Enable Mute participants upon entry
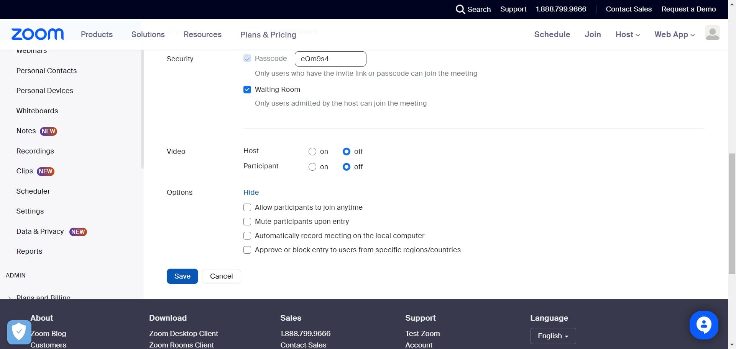The image size is (736, 349). (x=247, y=222)
